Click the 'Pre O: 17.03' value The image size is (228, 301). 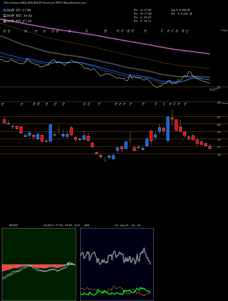click(x=142, y=10)
